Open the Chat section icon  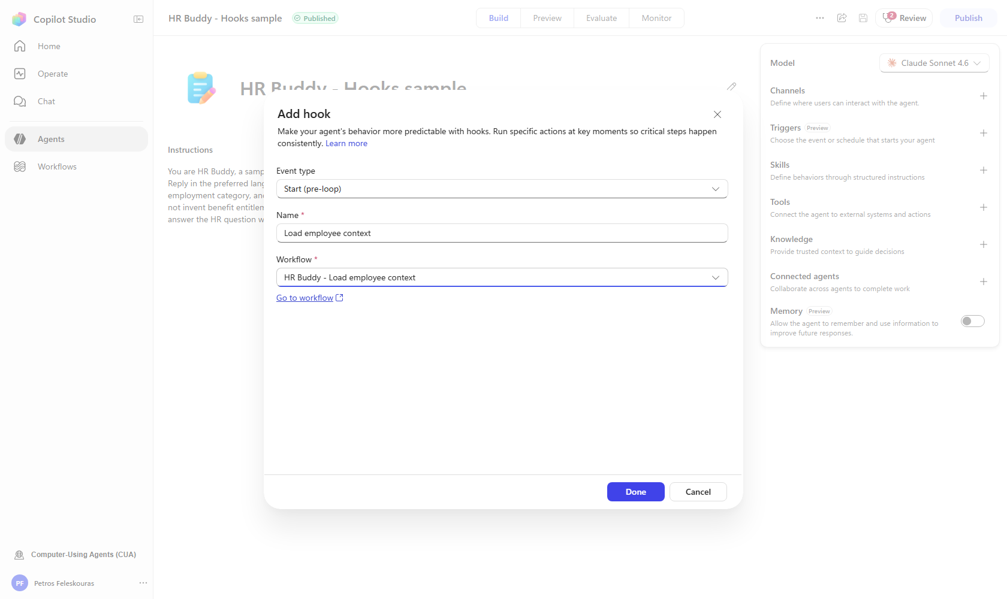point(20,101)
